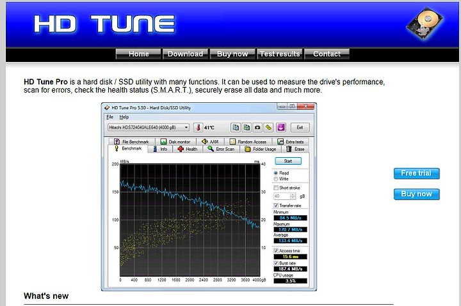Open the Hitachi drive selection dropdown
461x306 pixels.
click(149, 127)
